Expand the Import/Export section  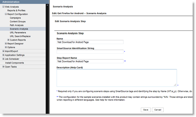click(x=3, y=51)
